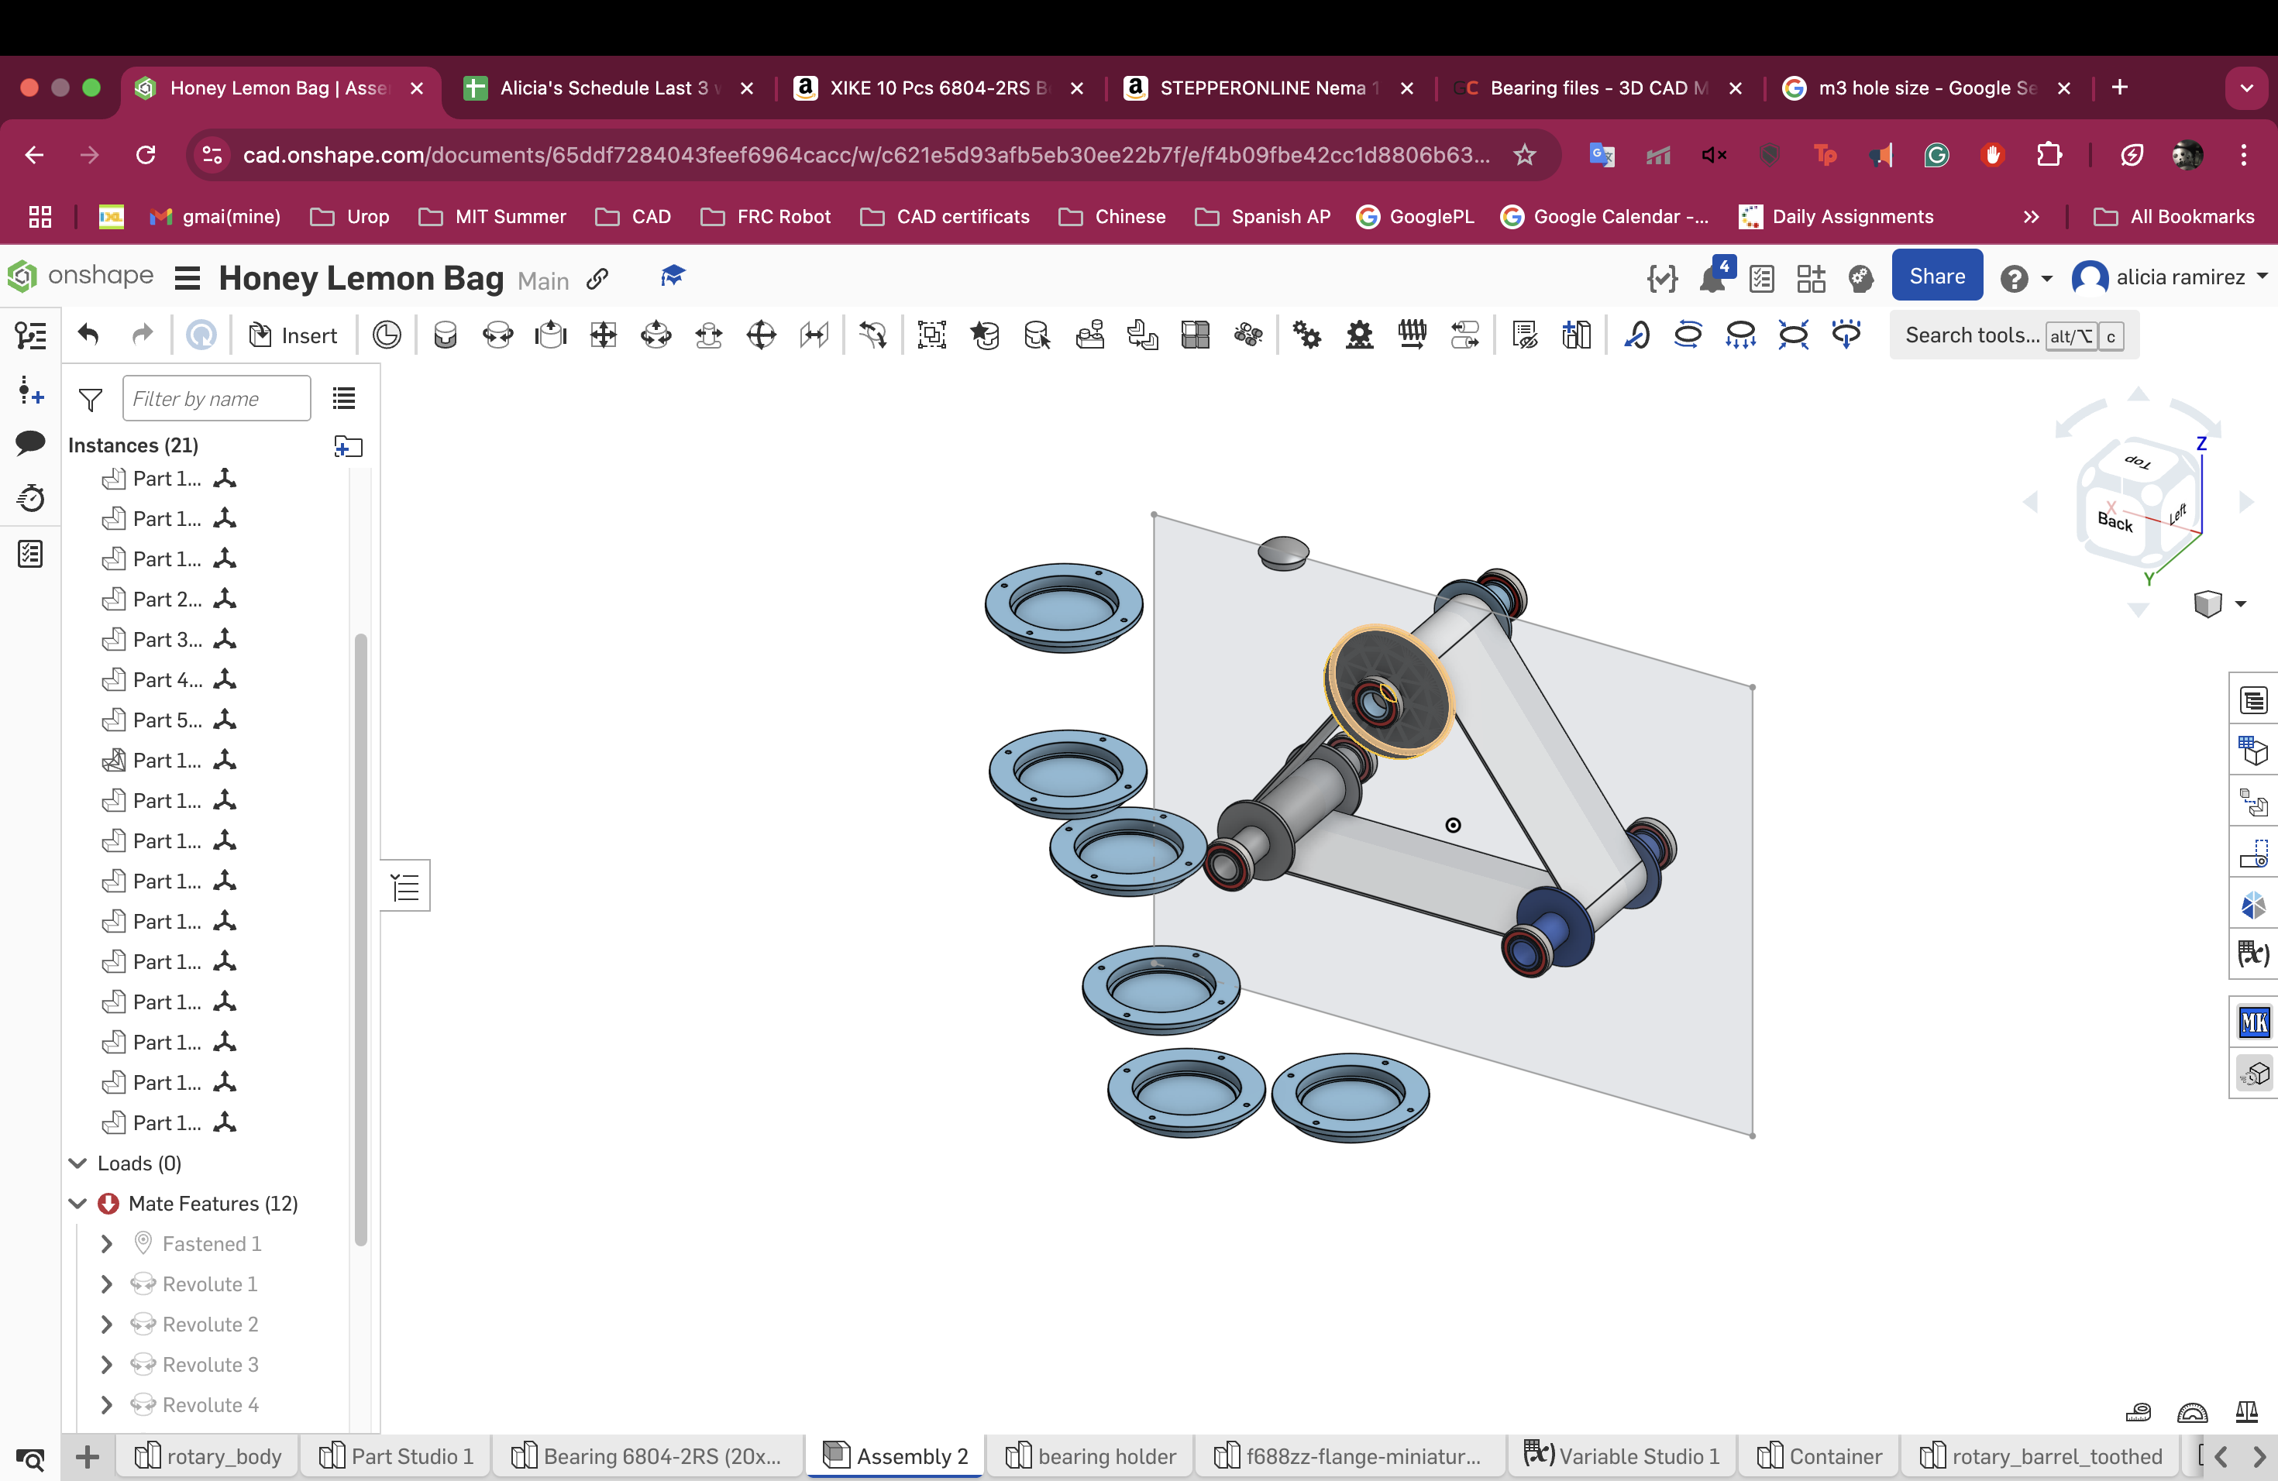Collapse the Mate Features section
2278x1481 pixels.
click(78, 1204)
